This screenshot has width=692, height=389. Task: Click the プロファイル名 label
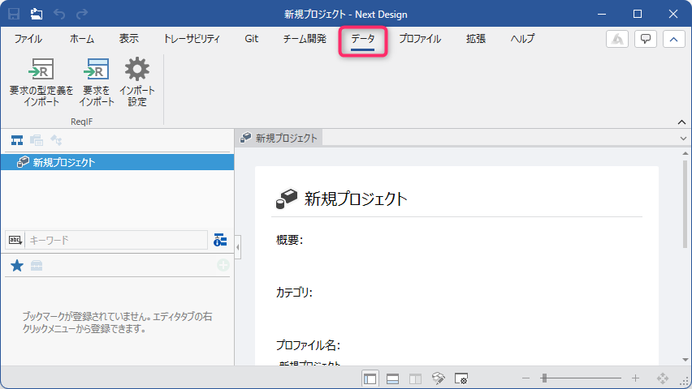click(x=308, y=345)
